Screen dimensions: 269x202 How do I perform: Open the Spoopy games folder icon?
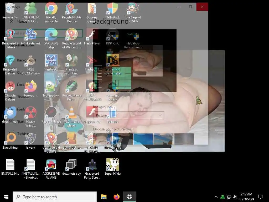pyautogui.click(x=92, y=13)
